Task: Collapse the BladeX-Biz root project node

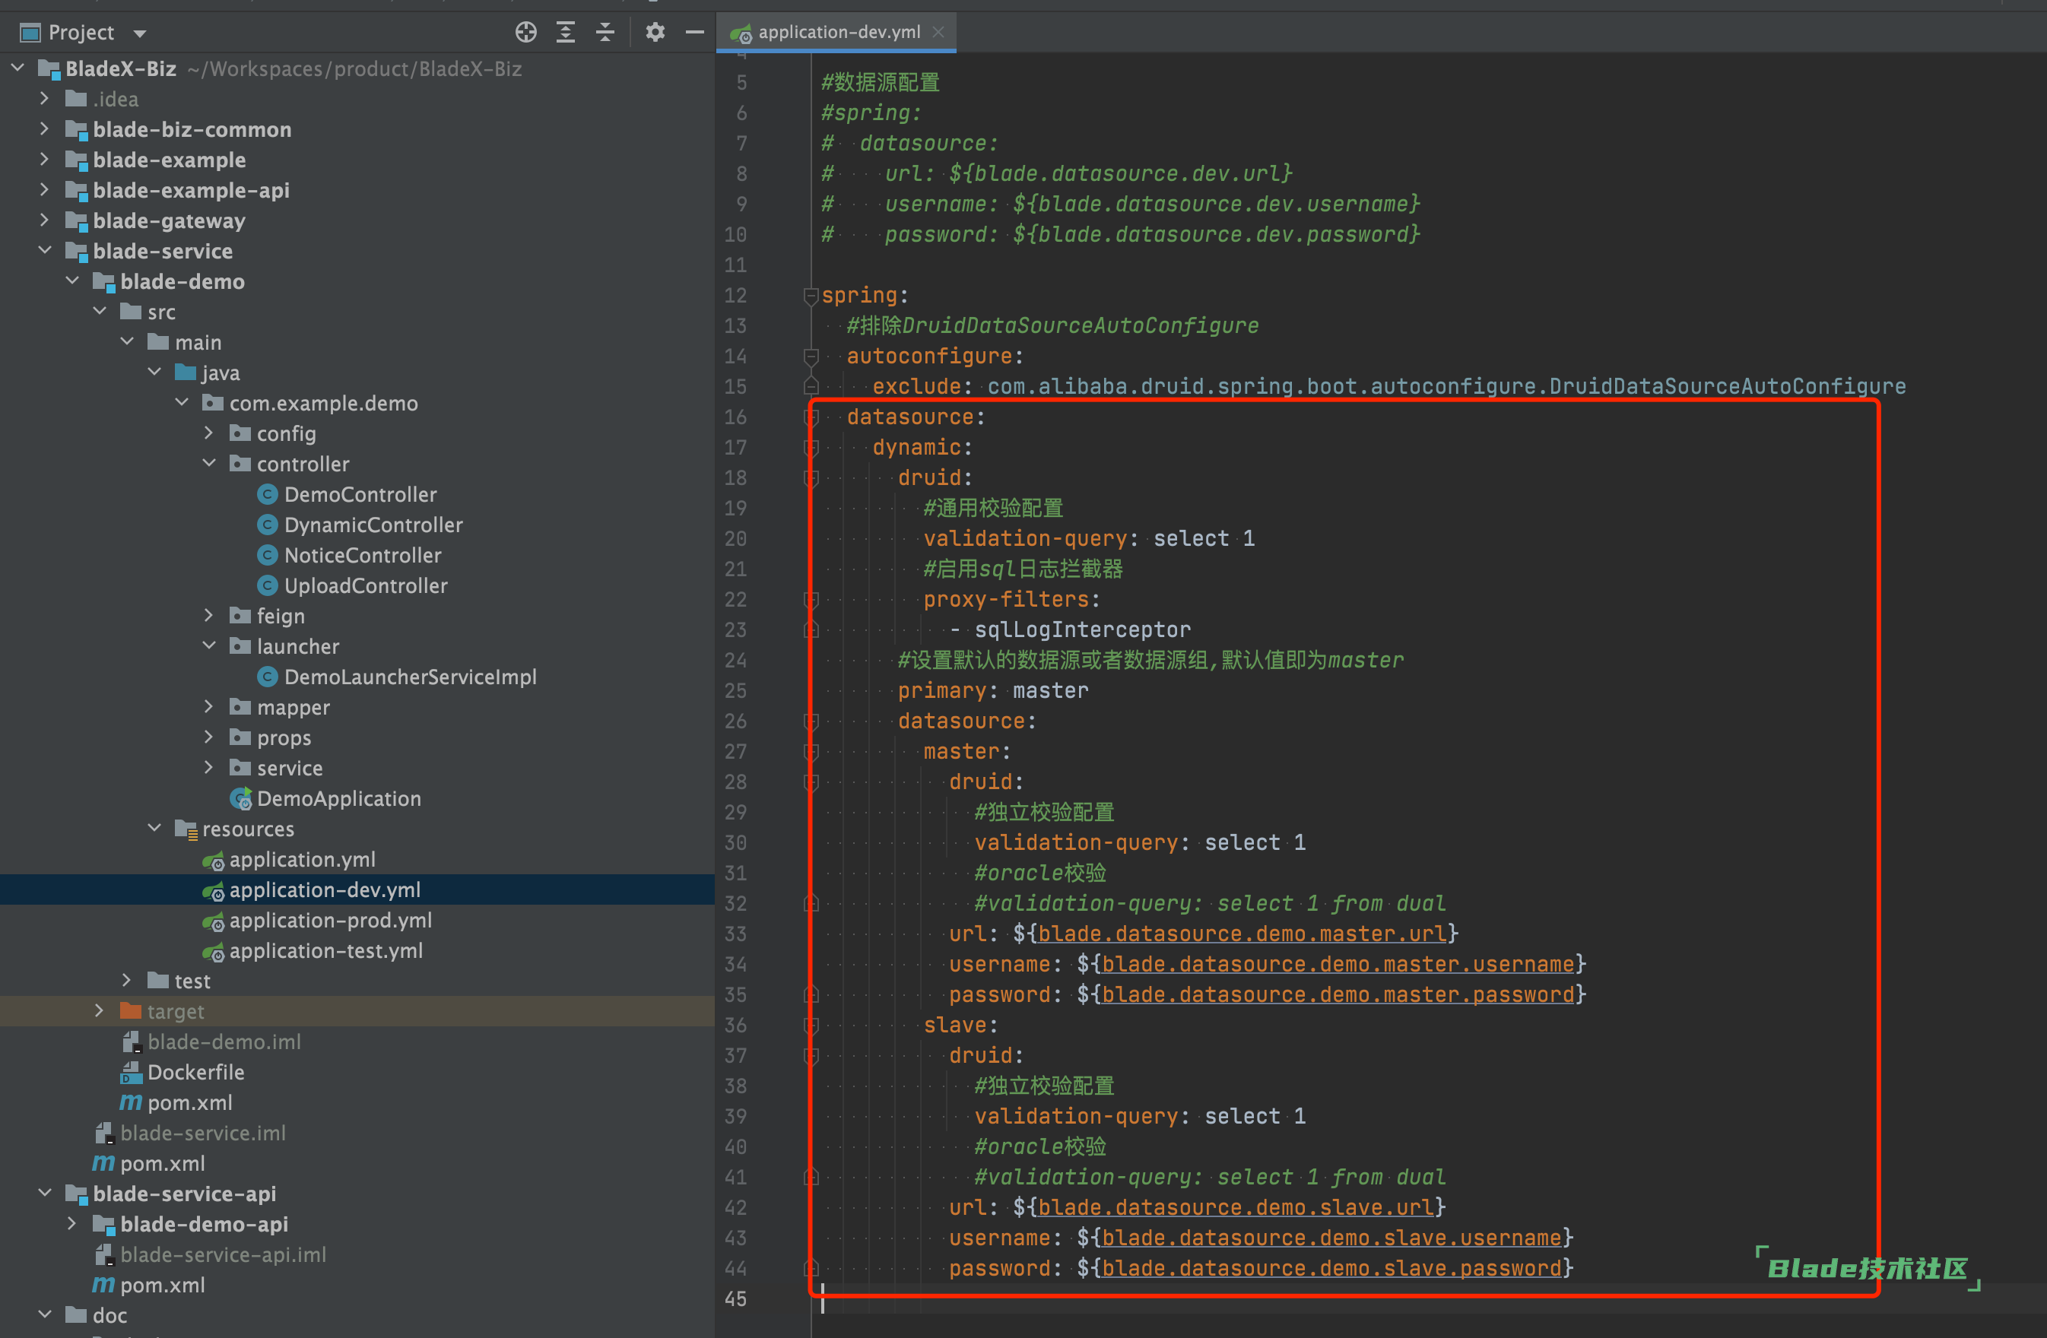Action: (17, 67)
